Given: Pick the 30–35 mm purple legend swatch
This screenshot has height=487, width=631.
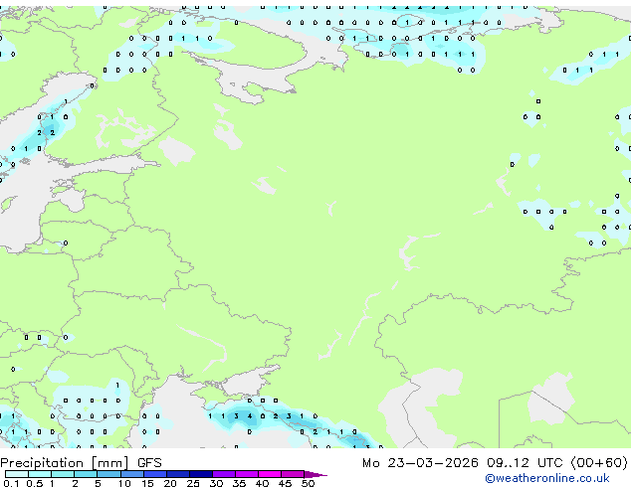Looking at the screenshot, I should (223, 474).
